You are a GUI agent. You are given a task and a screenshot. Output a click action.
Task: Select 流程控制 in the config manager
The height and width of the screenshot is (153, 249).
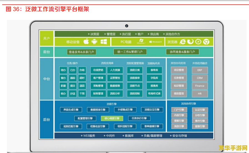click(135, 94)
